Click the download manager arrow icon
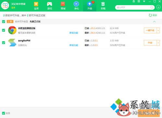Viewport: 162px width, 118px height. coord(158,7)
